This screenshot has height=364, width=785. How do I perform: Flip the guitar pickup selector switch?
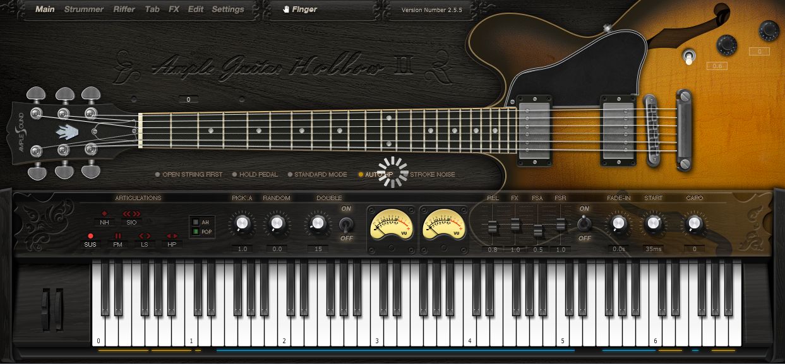688,56
